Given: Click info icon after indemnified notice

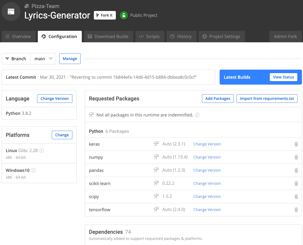Looking at the screenshot, I should (x=197, y=115).
